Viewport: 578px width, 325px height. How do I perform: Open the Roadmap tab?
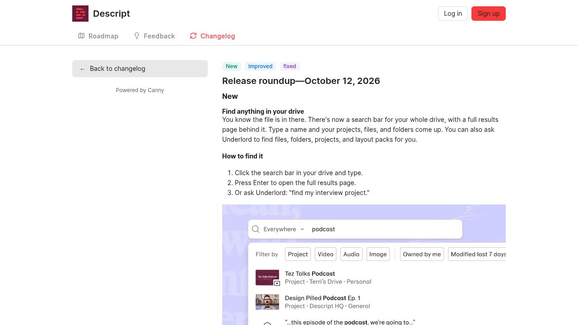pos(98,36)
